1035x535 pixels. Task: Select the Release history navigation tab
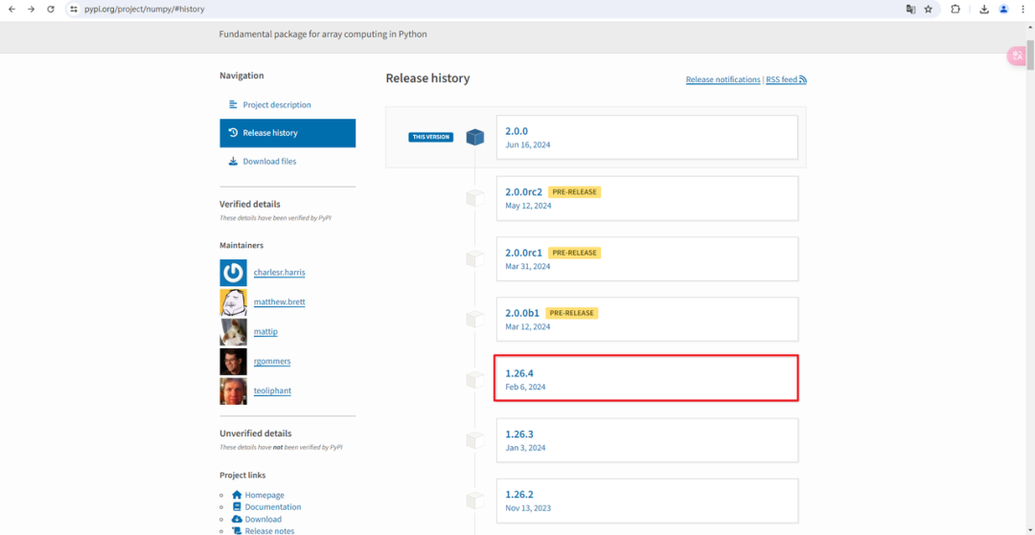[x=287, y=133]
